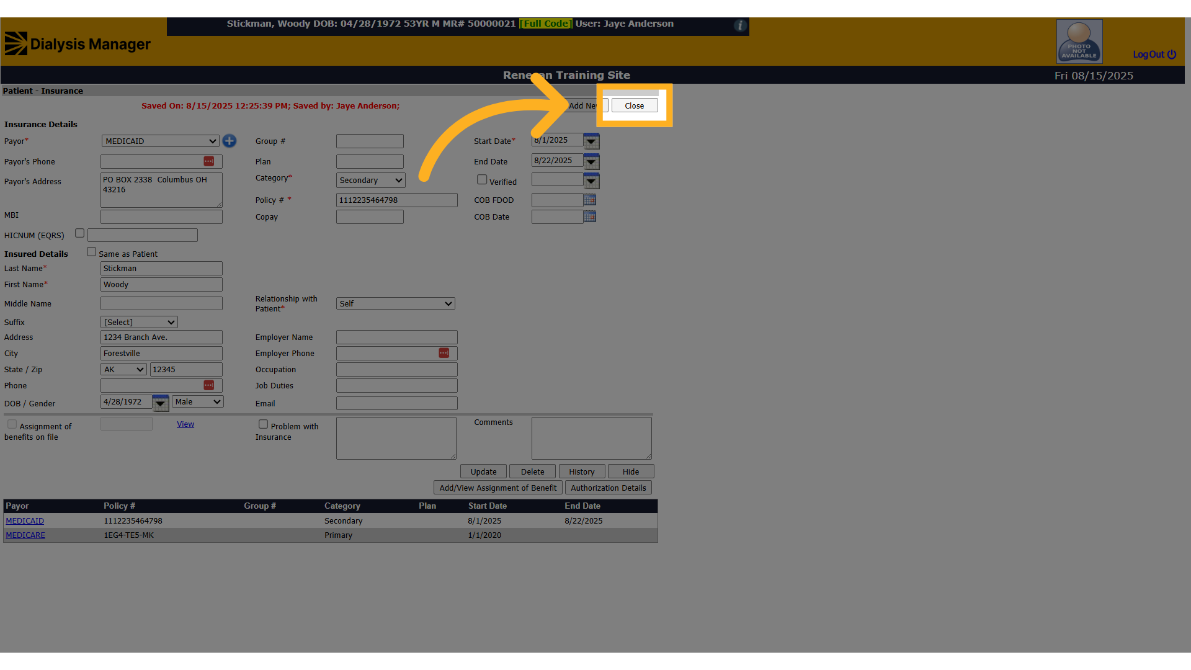Click Add/View Assignment of Benefit button
Image resolution: width=1191 pixels, height=670 pixels.
498,488
